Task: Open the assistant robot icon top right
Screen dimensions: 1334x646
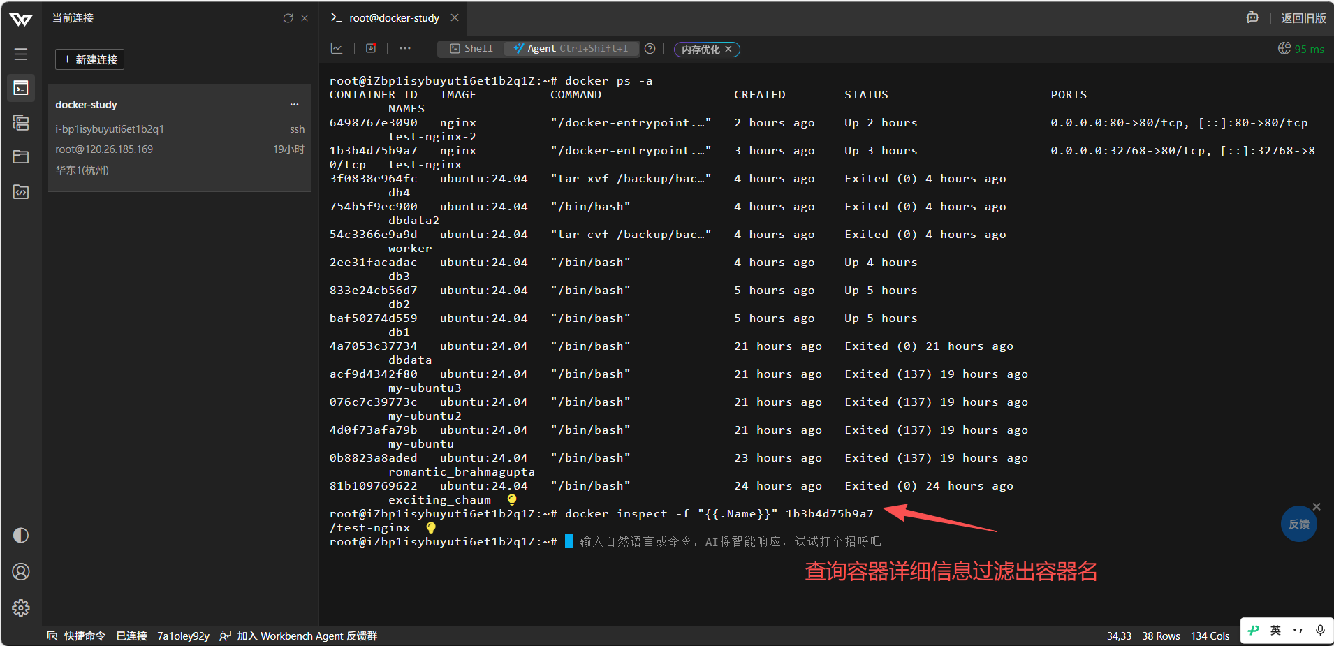Action: (x=1253, y=17)
